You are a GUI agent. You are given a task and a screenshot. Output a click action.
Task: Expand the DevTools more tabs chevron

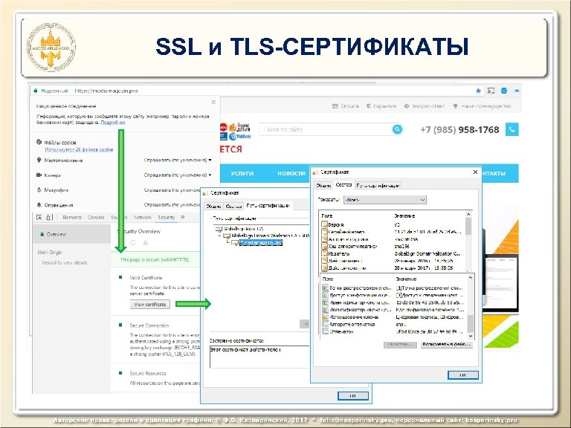(183, 217)
